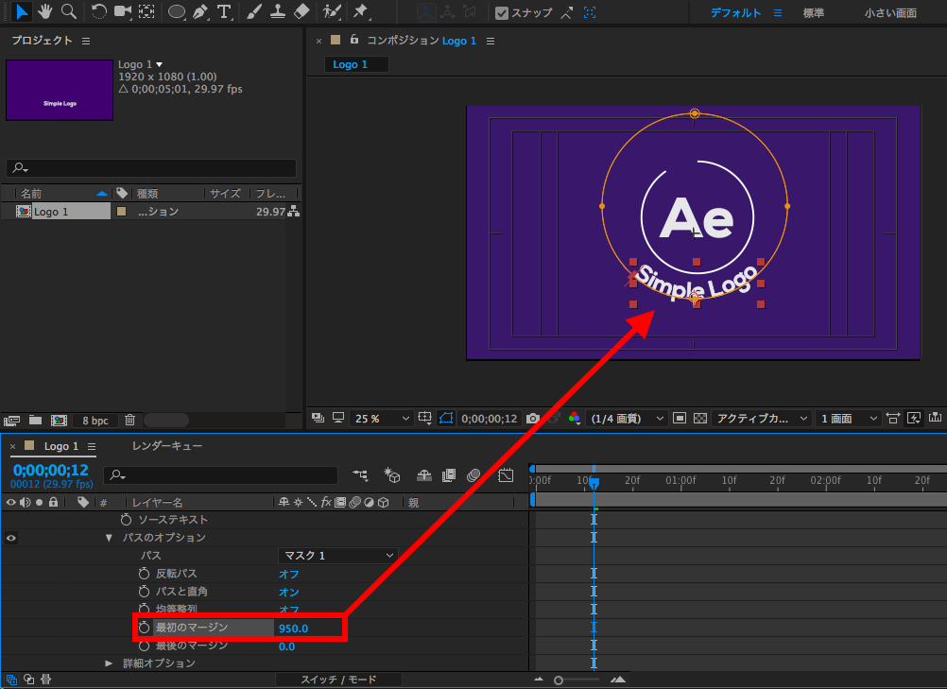947x689 pixels.
Task: Select the Pen tool
Action: point(200,12)
